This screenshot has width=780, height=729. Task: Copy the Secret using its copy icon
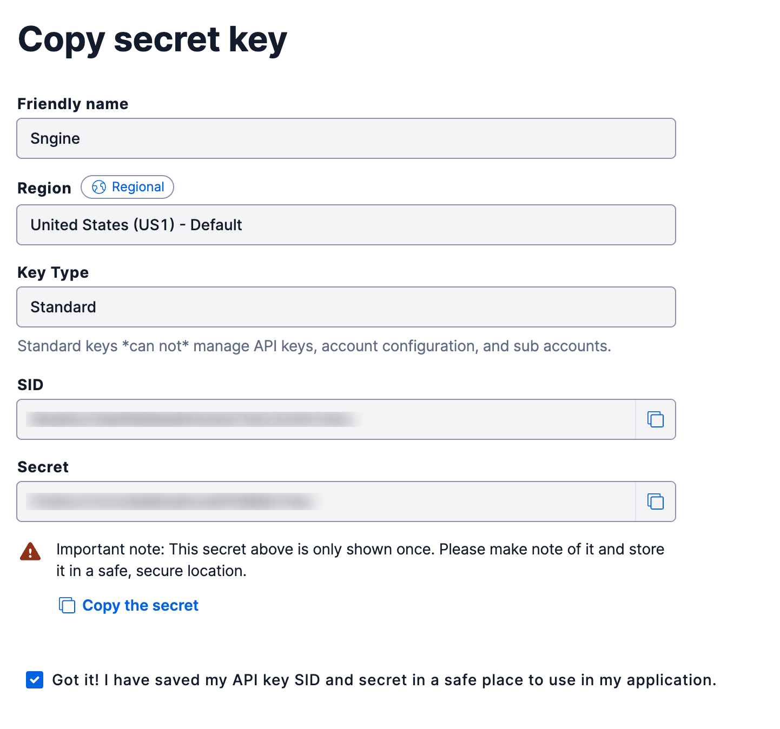pos(655,501)
